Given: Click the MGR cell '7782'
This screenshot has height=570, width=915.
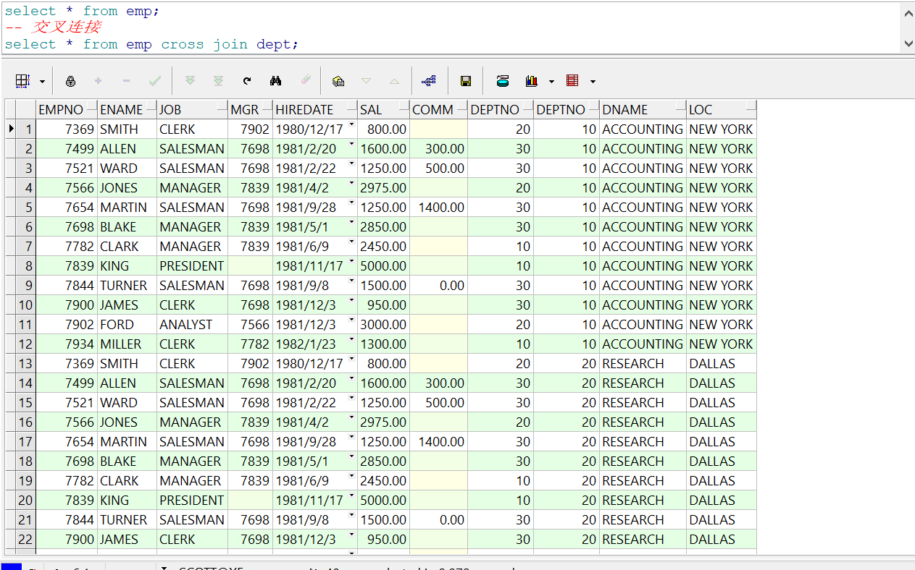Looking at the screenshot, I should (251, 344).
